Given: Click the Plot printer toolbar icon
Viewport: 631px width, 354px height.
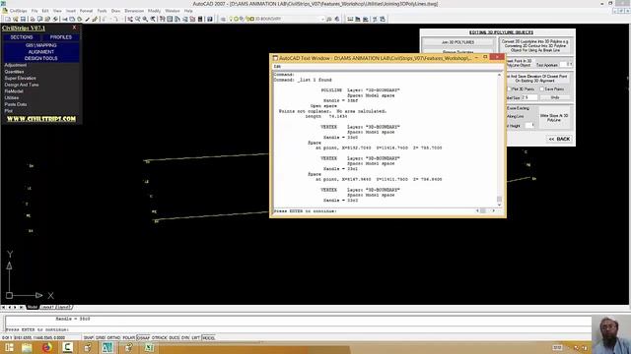Looking at the screenshot, I should click(x=33, y=19).
